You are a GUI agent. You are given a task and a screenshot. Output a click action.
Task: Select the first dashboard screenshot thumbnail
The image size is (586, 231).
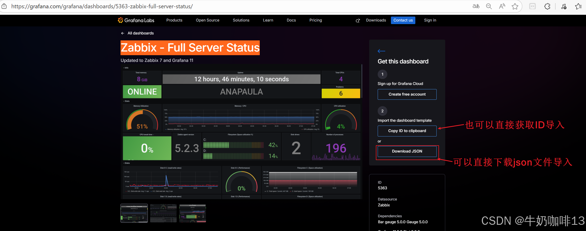(x=134, y=213)
